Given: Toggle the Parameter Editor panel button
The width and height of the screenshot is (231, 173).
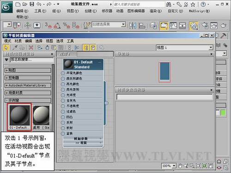Looking at the screenshot, I should point(93,48).
